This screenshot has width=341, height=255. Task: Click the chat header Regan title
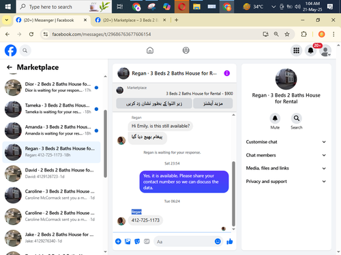pyautogui.click(x=175, y=73)
